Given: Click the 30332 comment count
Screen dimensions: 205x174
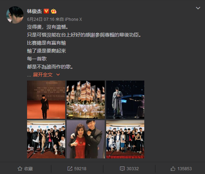Looking at the screenshot, I should click(x=133, y=169).
